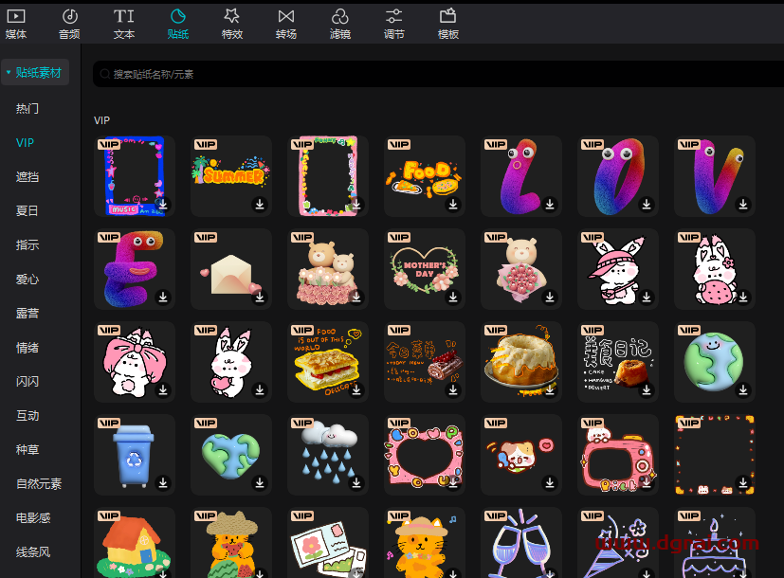Open the 调节 (Adjust) settings
The width and height of the screenshot is (784, 578).
pyautogui.click(x=394, y=23)
